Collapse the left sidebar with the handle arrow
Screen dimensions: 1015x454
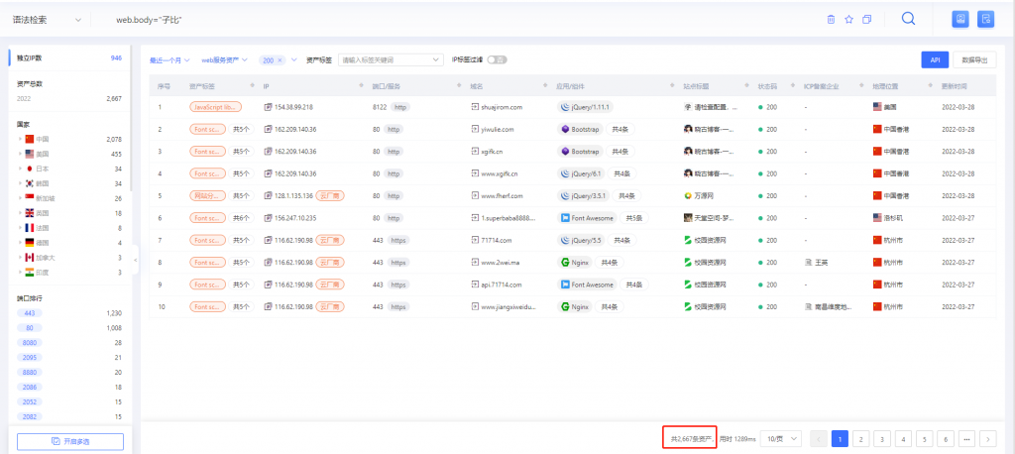pyautogui.click(x=135, y=260)
